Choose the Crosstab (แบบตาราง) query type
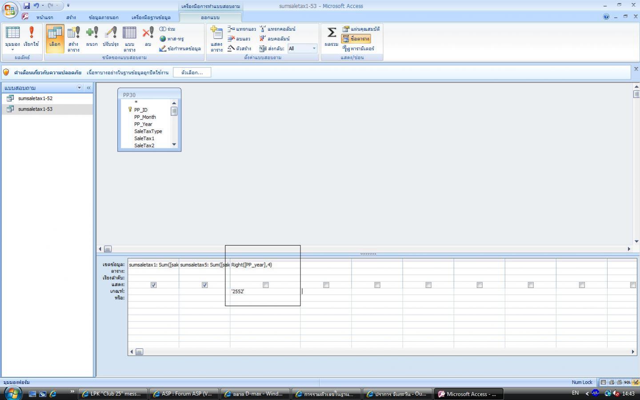The width and height of the screenshot is (640, 400). [x=129, y=39]
